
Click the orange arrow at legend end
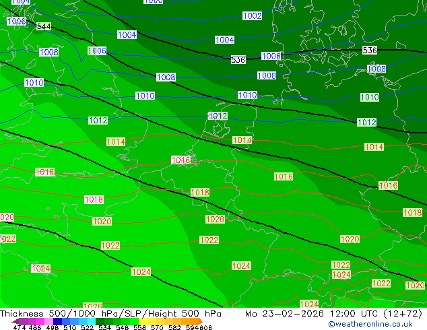point(200,321)
